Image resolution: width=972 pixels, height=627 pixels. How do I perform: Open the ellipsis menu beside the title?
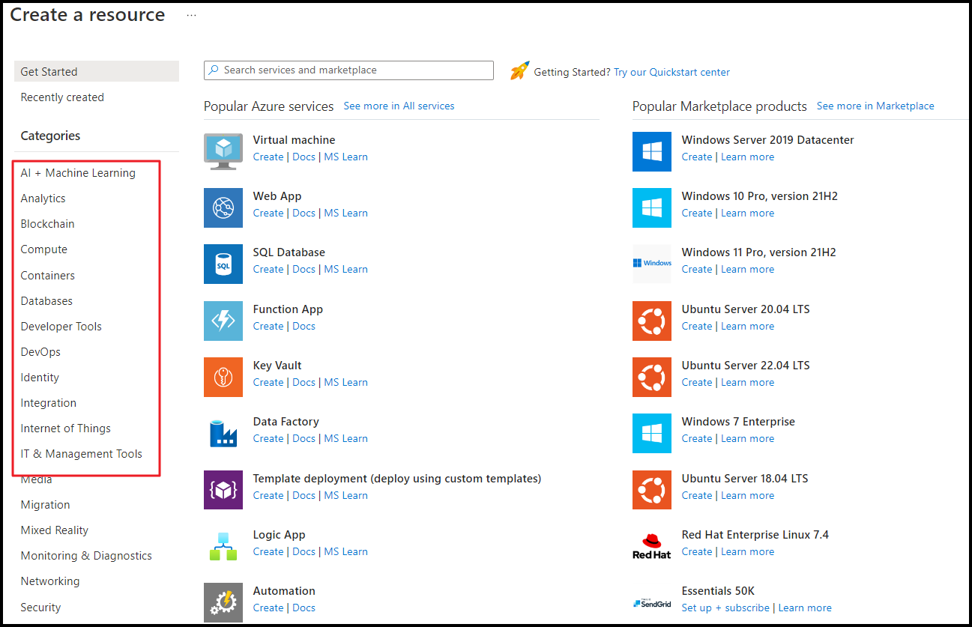191,15
